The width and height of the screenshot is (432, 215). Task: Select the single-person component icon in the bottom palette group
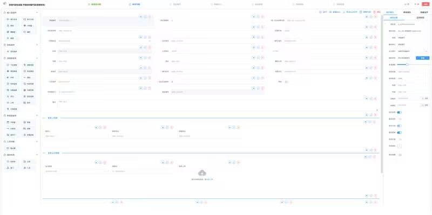pos(8,168)
